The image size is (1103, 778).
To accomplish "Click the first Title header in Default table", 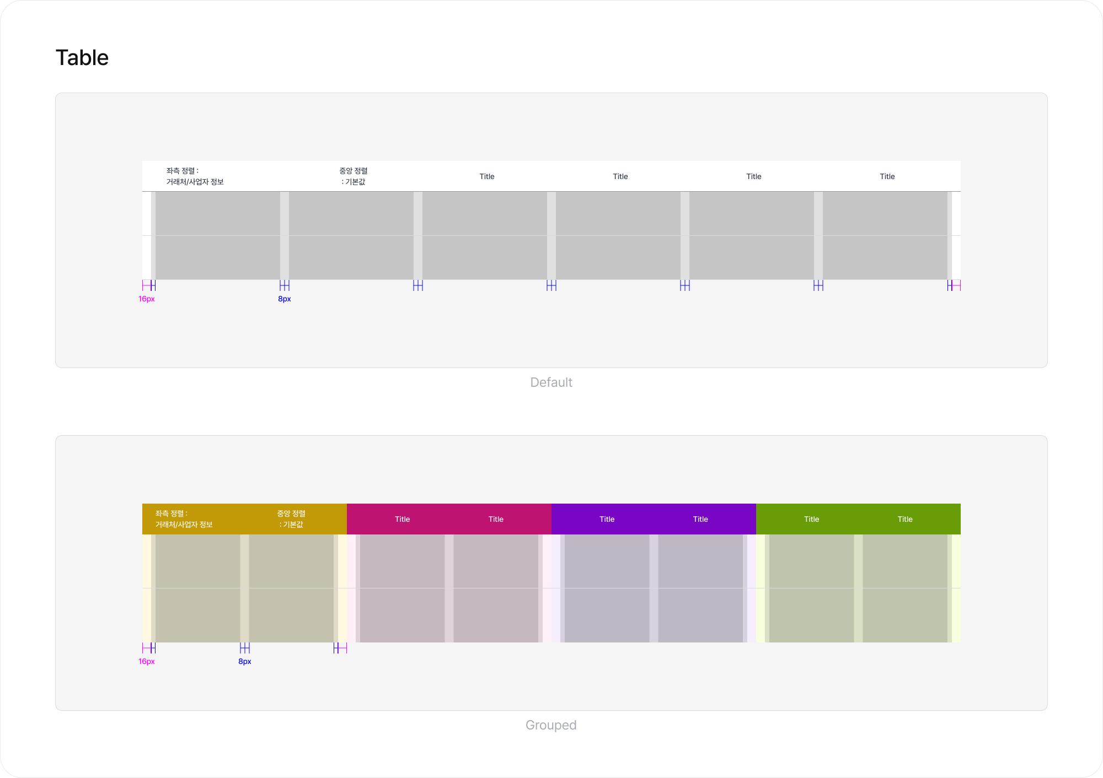I will (x=486, y=176).
